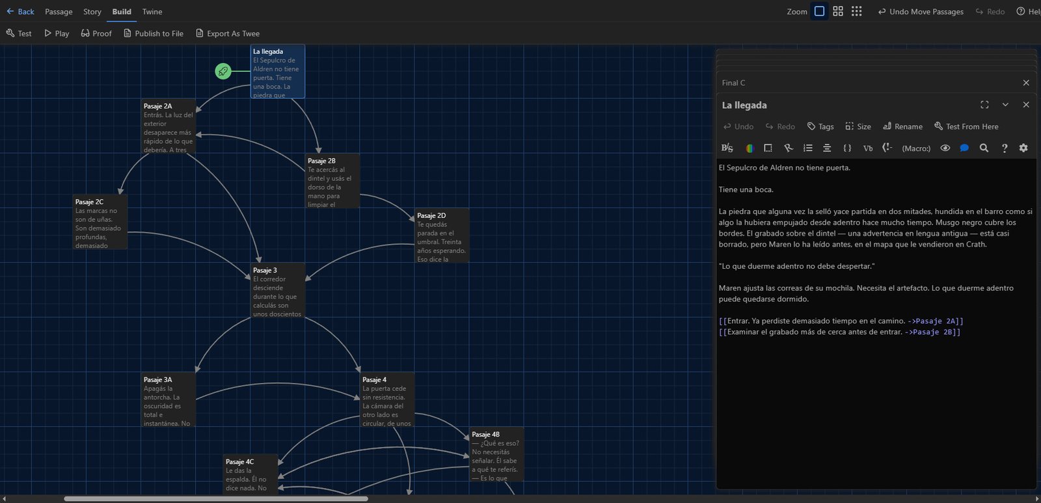Toggle the eye preview icon in editor toolbar
This screenshot has width=1041, height=503.
click(945, 148)
